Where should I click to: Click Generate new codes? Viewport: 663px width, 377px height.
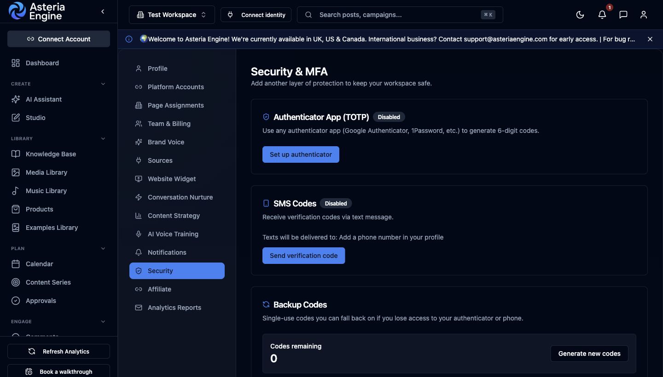589,354
